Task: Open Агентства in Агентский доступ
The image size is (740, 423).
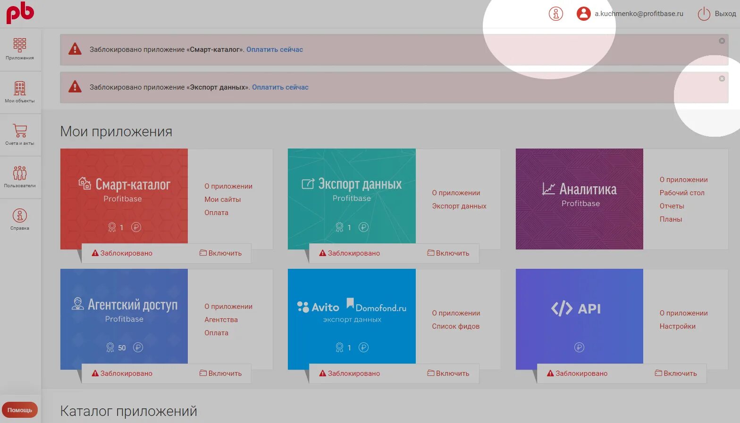Action: coord(221,320)
